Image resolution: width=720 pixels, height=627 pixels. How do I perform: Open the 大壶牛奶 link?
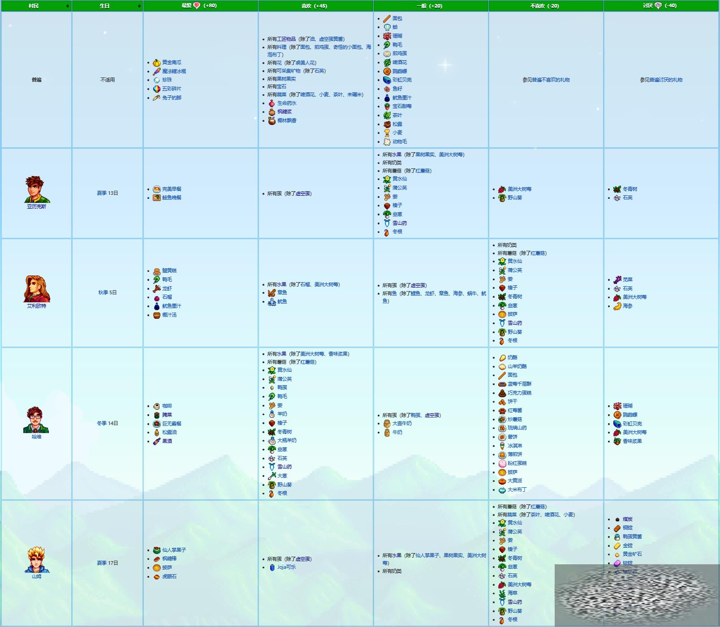[x=402, y=424]
